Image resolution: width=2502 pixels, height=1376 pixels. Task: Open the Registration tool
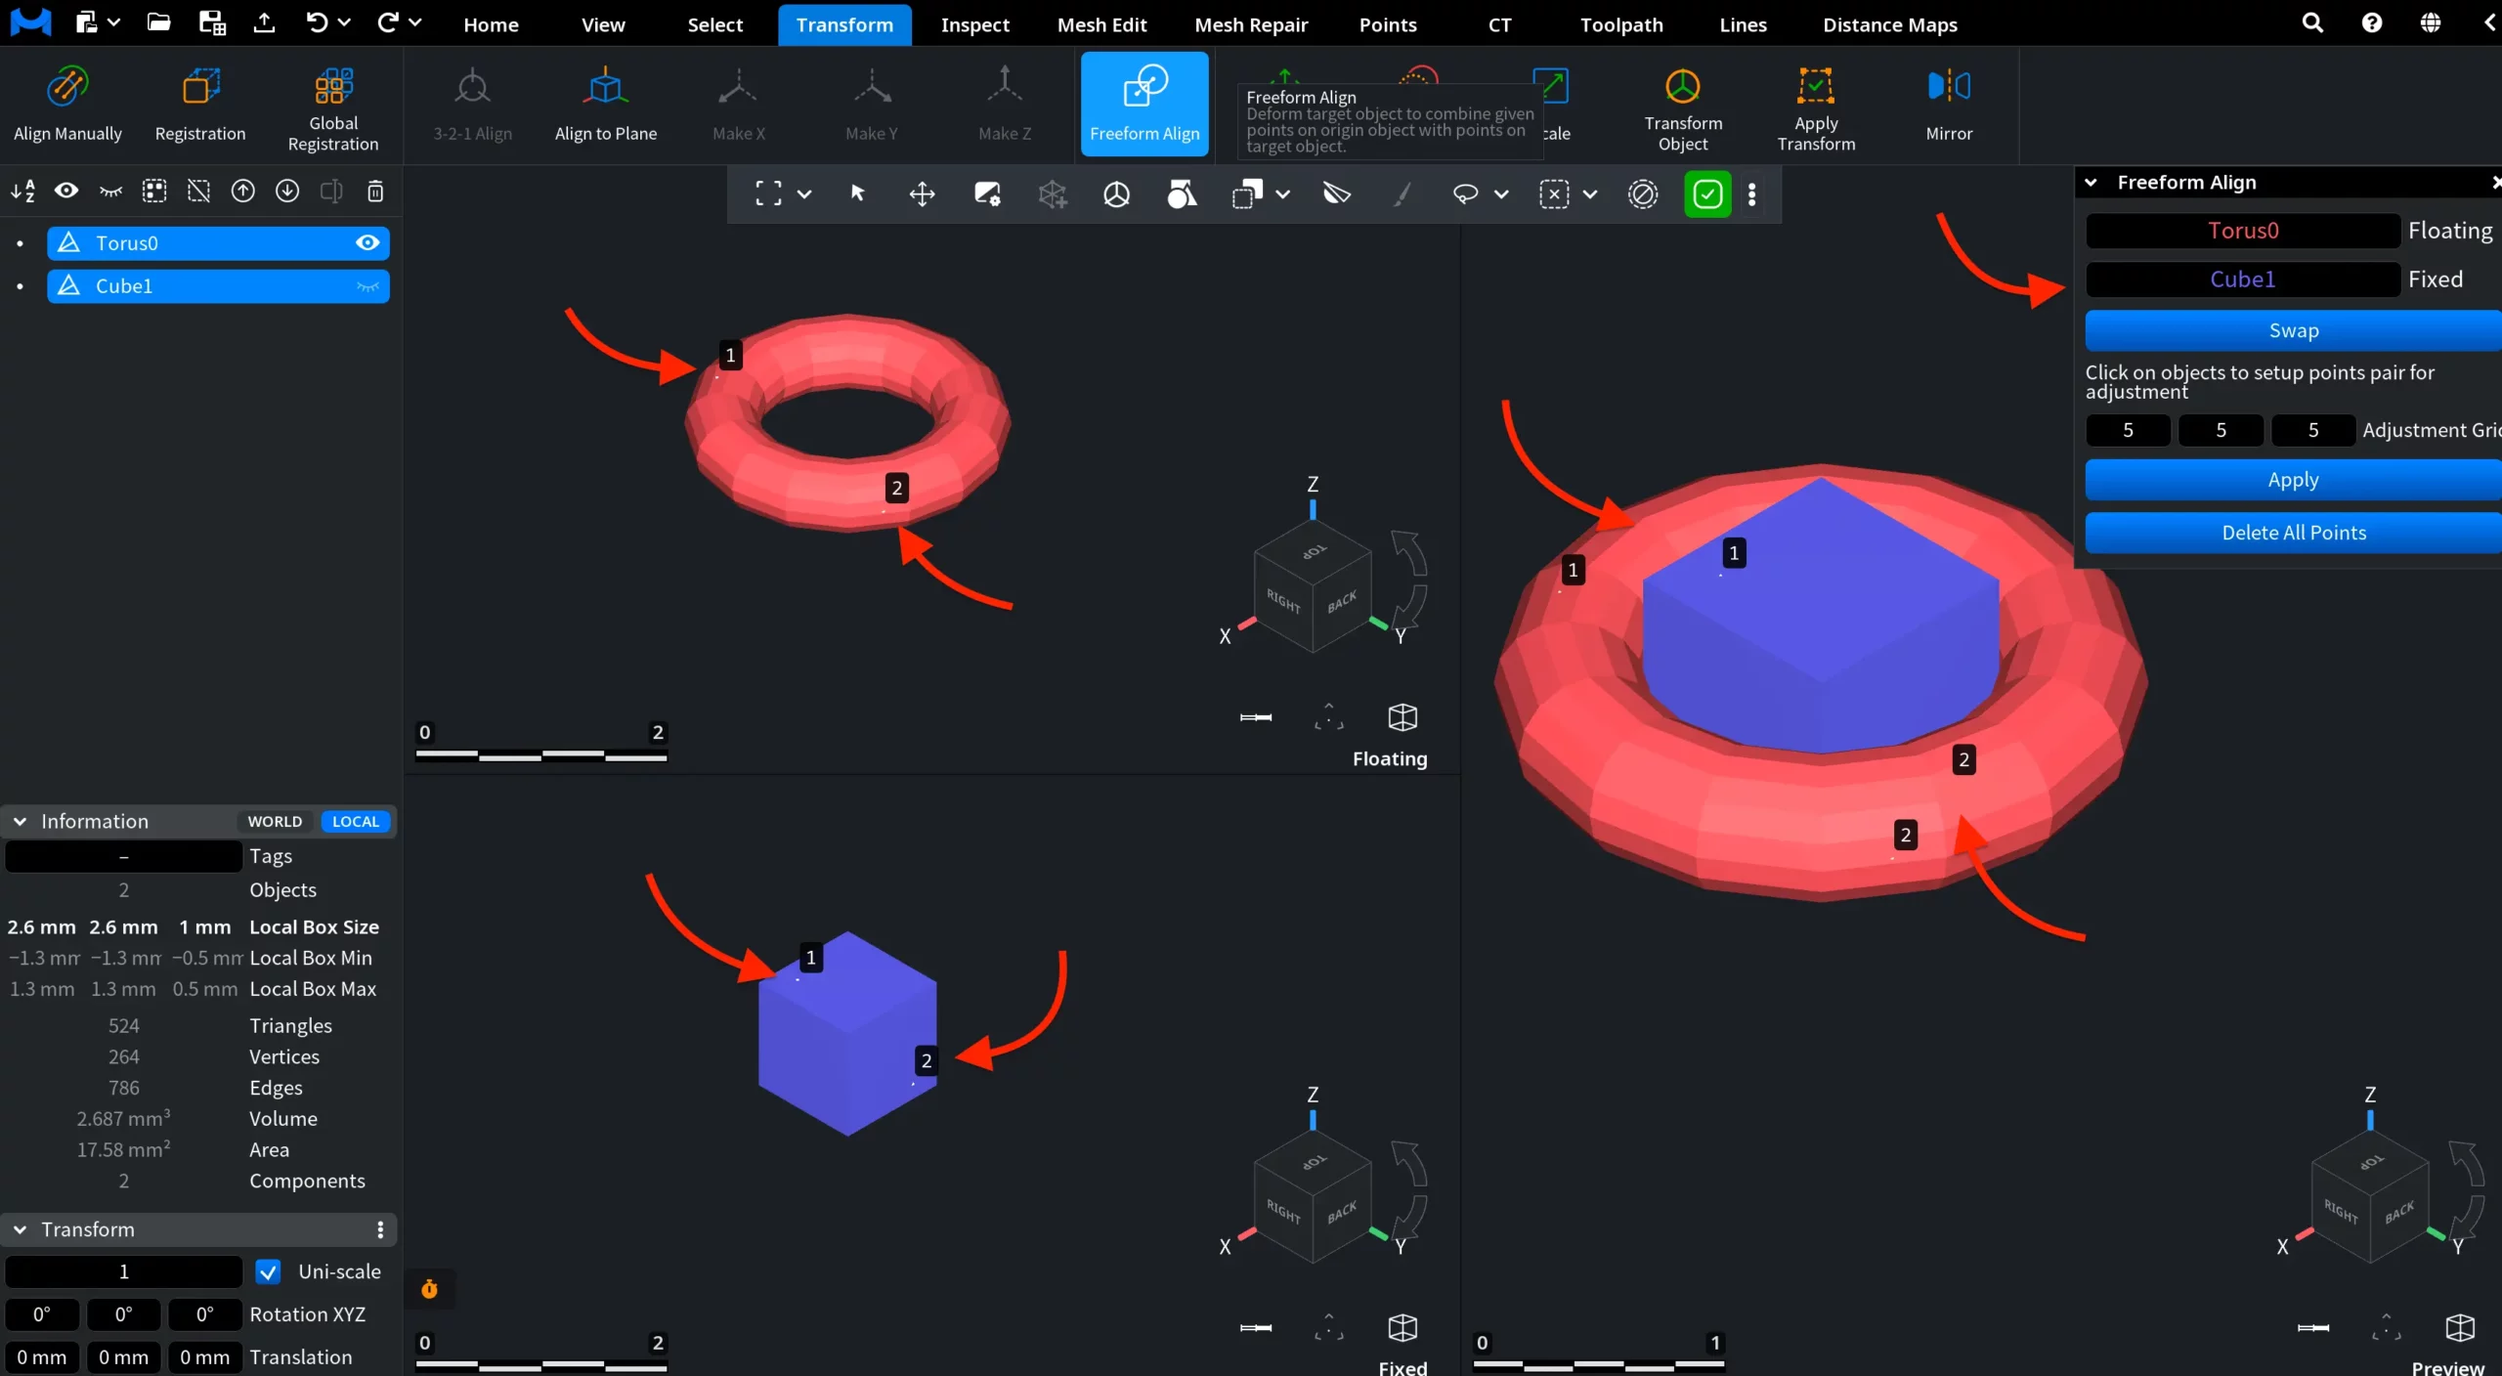coord(200,105)
